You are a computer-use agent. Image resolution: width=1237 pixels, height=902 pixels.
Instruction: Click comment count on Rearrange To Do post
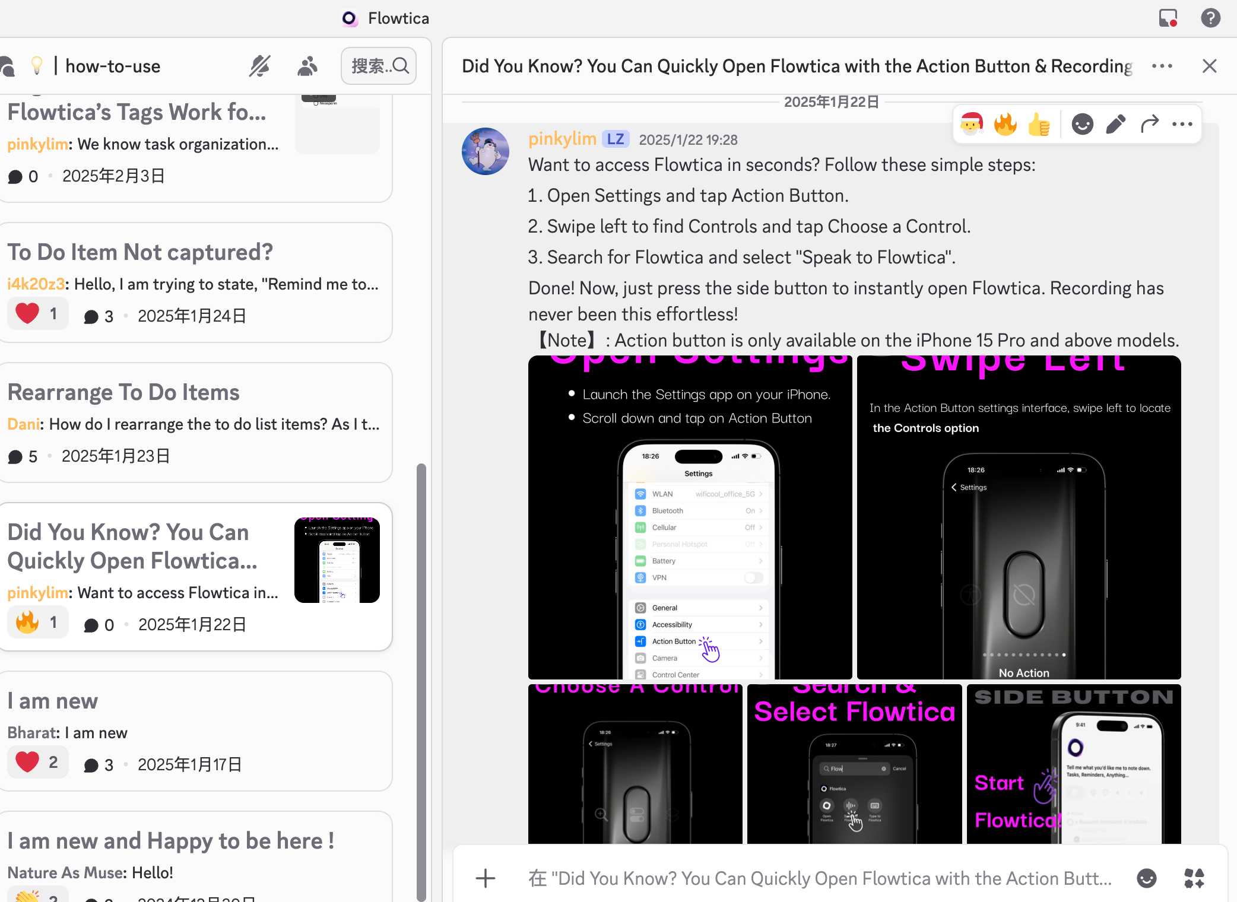[x=23, y=456]
